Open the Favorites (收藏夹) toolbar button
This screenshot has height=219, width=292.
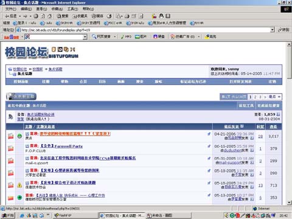point(80,16)
